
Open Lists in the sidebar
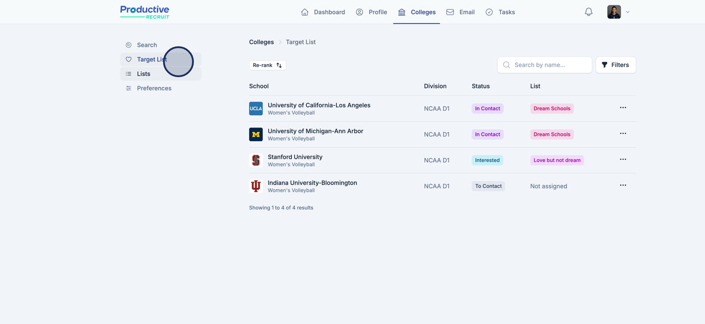(161, 74)
